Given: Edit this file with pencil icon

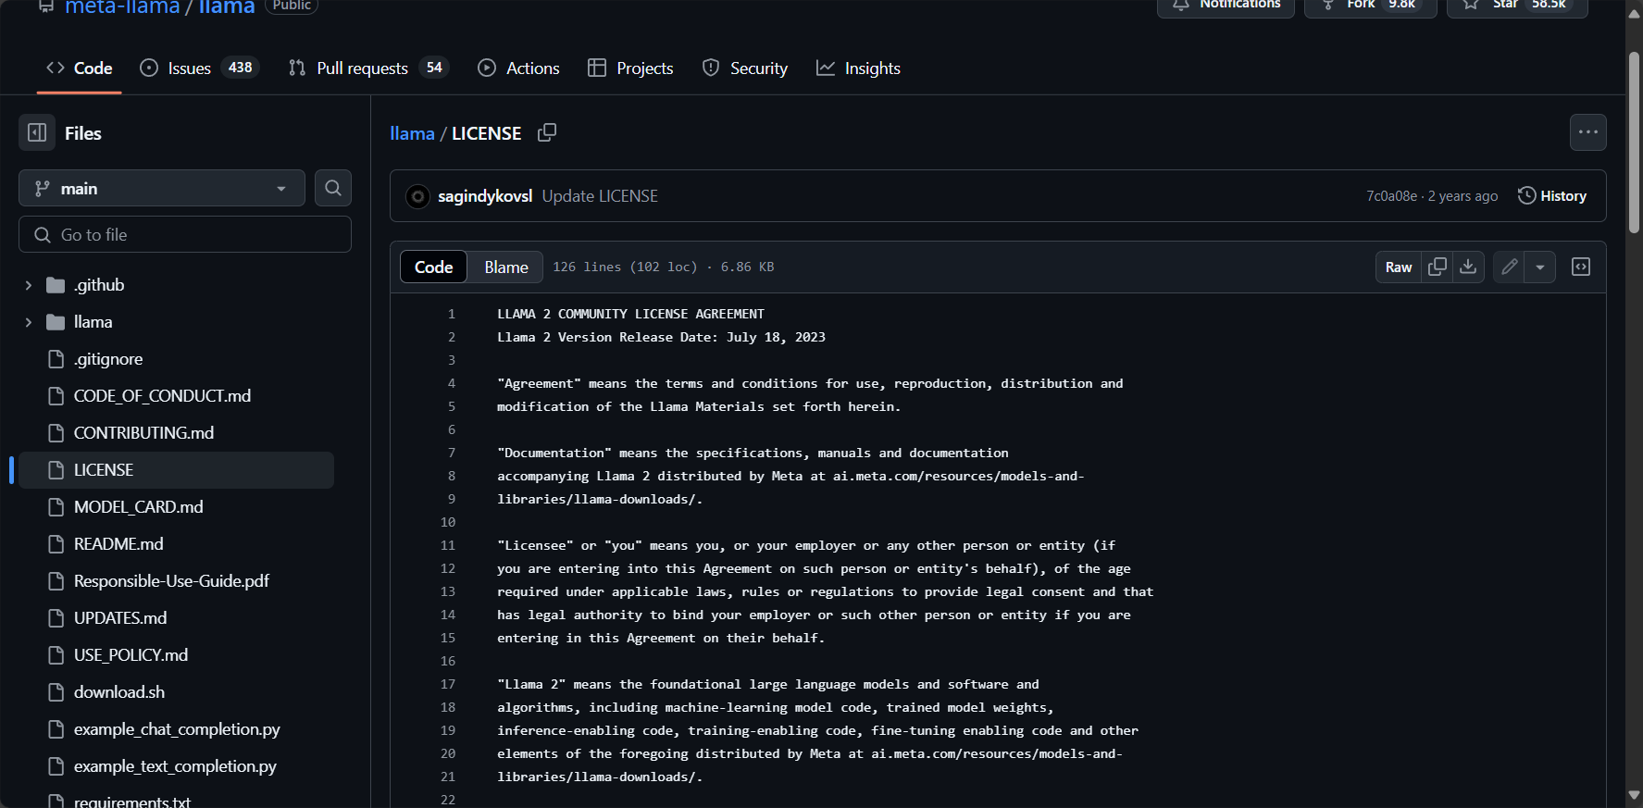Looking at the screenshot, I should pyautogui.click(x=1509, y=267).
